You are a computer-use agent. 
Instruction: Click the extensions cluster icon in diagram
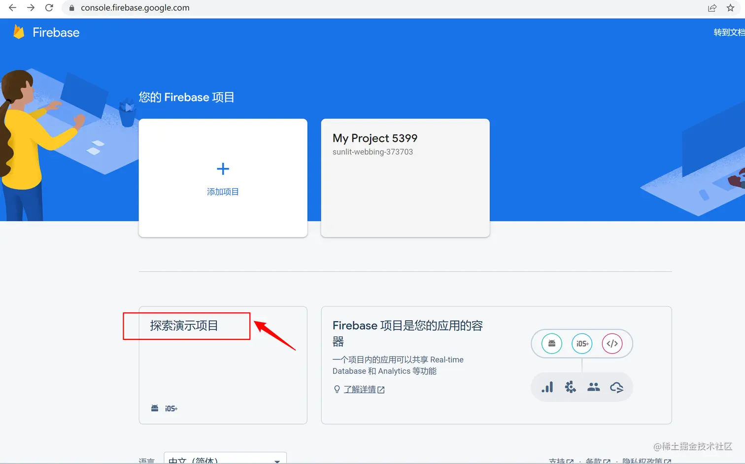coord(571,387)
